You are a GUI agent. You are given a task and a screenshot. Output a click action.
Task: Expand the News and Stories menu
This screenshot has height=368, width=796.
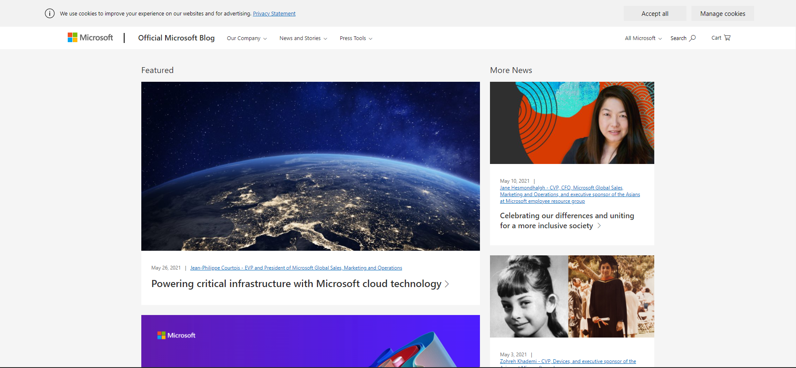[x=303, y=38]
